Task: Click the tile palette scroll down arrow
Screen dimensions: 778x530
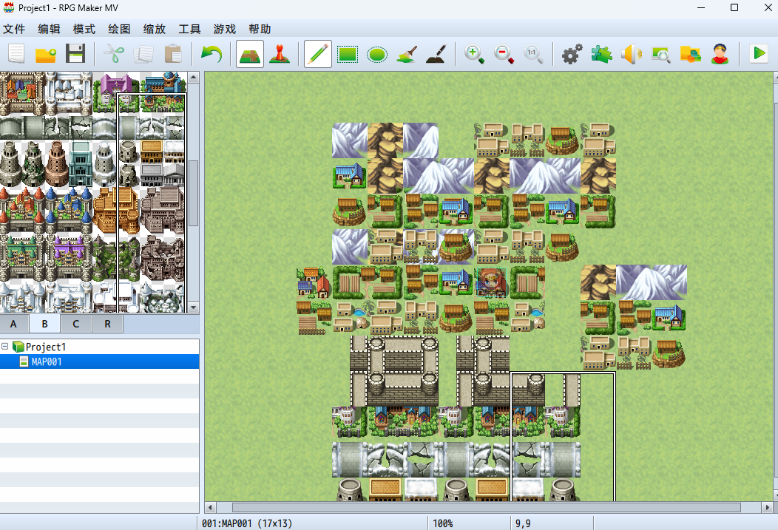Action: [x=194, y=307]
